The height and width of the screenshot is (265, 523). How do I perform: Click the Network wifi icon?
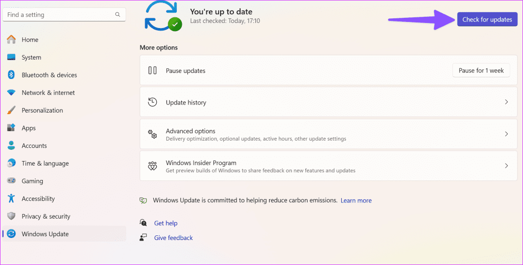pyautogui.click(x=11, y=93)
